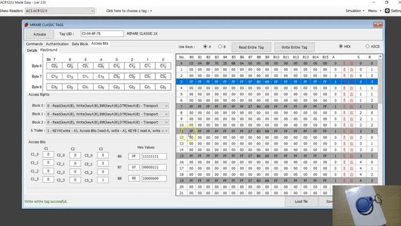Open the PlayGround sub-tab

coord(49,50)
